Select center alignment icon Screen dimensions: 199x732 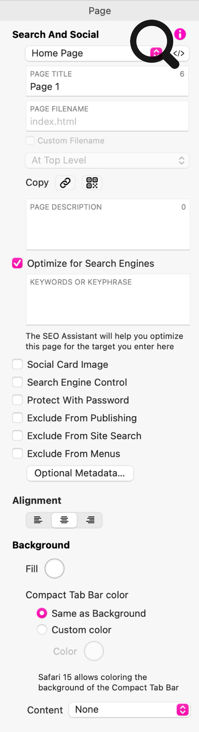tap(64, 520)
